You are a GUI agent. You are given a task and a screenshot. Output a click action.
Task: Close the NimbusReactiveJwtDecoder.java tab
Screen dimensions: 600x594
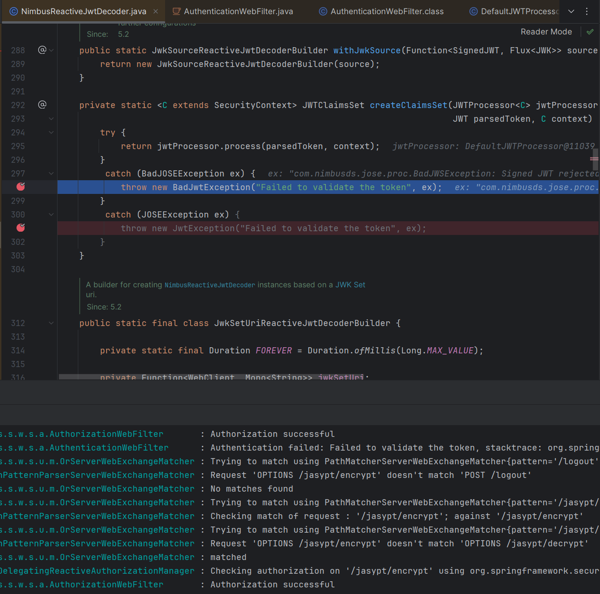point(156,11)
